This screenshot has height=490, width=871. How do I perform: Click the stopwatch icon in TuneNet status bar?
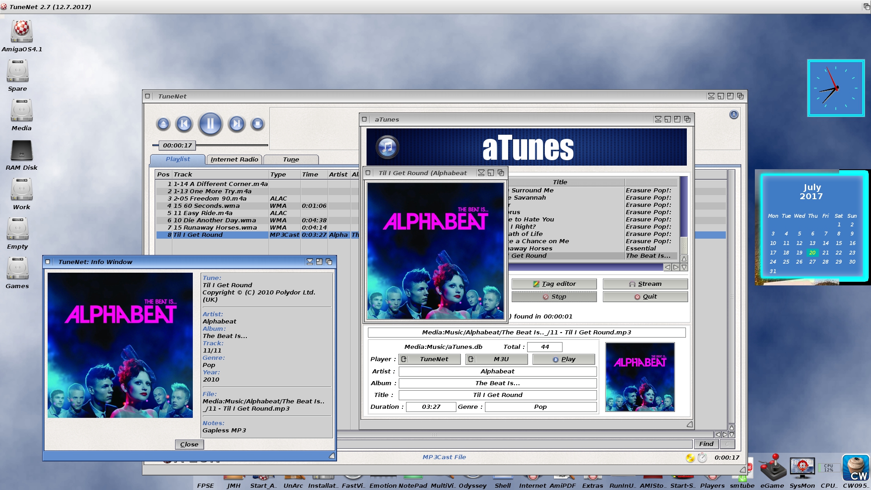702,458
